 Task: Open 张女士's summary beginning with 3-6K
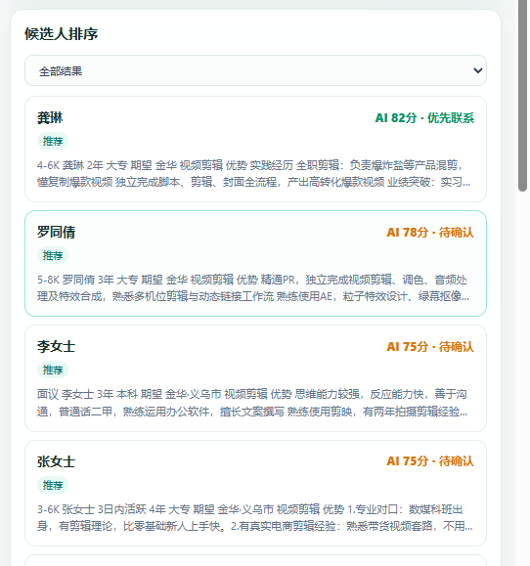[x=255, y=518]
